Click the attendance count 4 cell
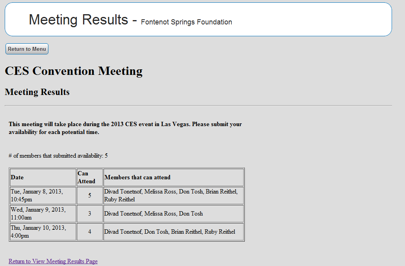Screen dimensions: 405x266 click(x=90, y=232)
